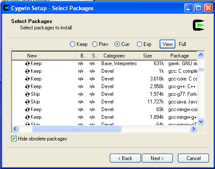The image size is (215, 169).
Task: Close the Cygwin Setup window
Action: tap(208, 8)
